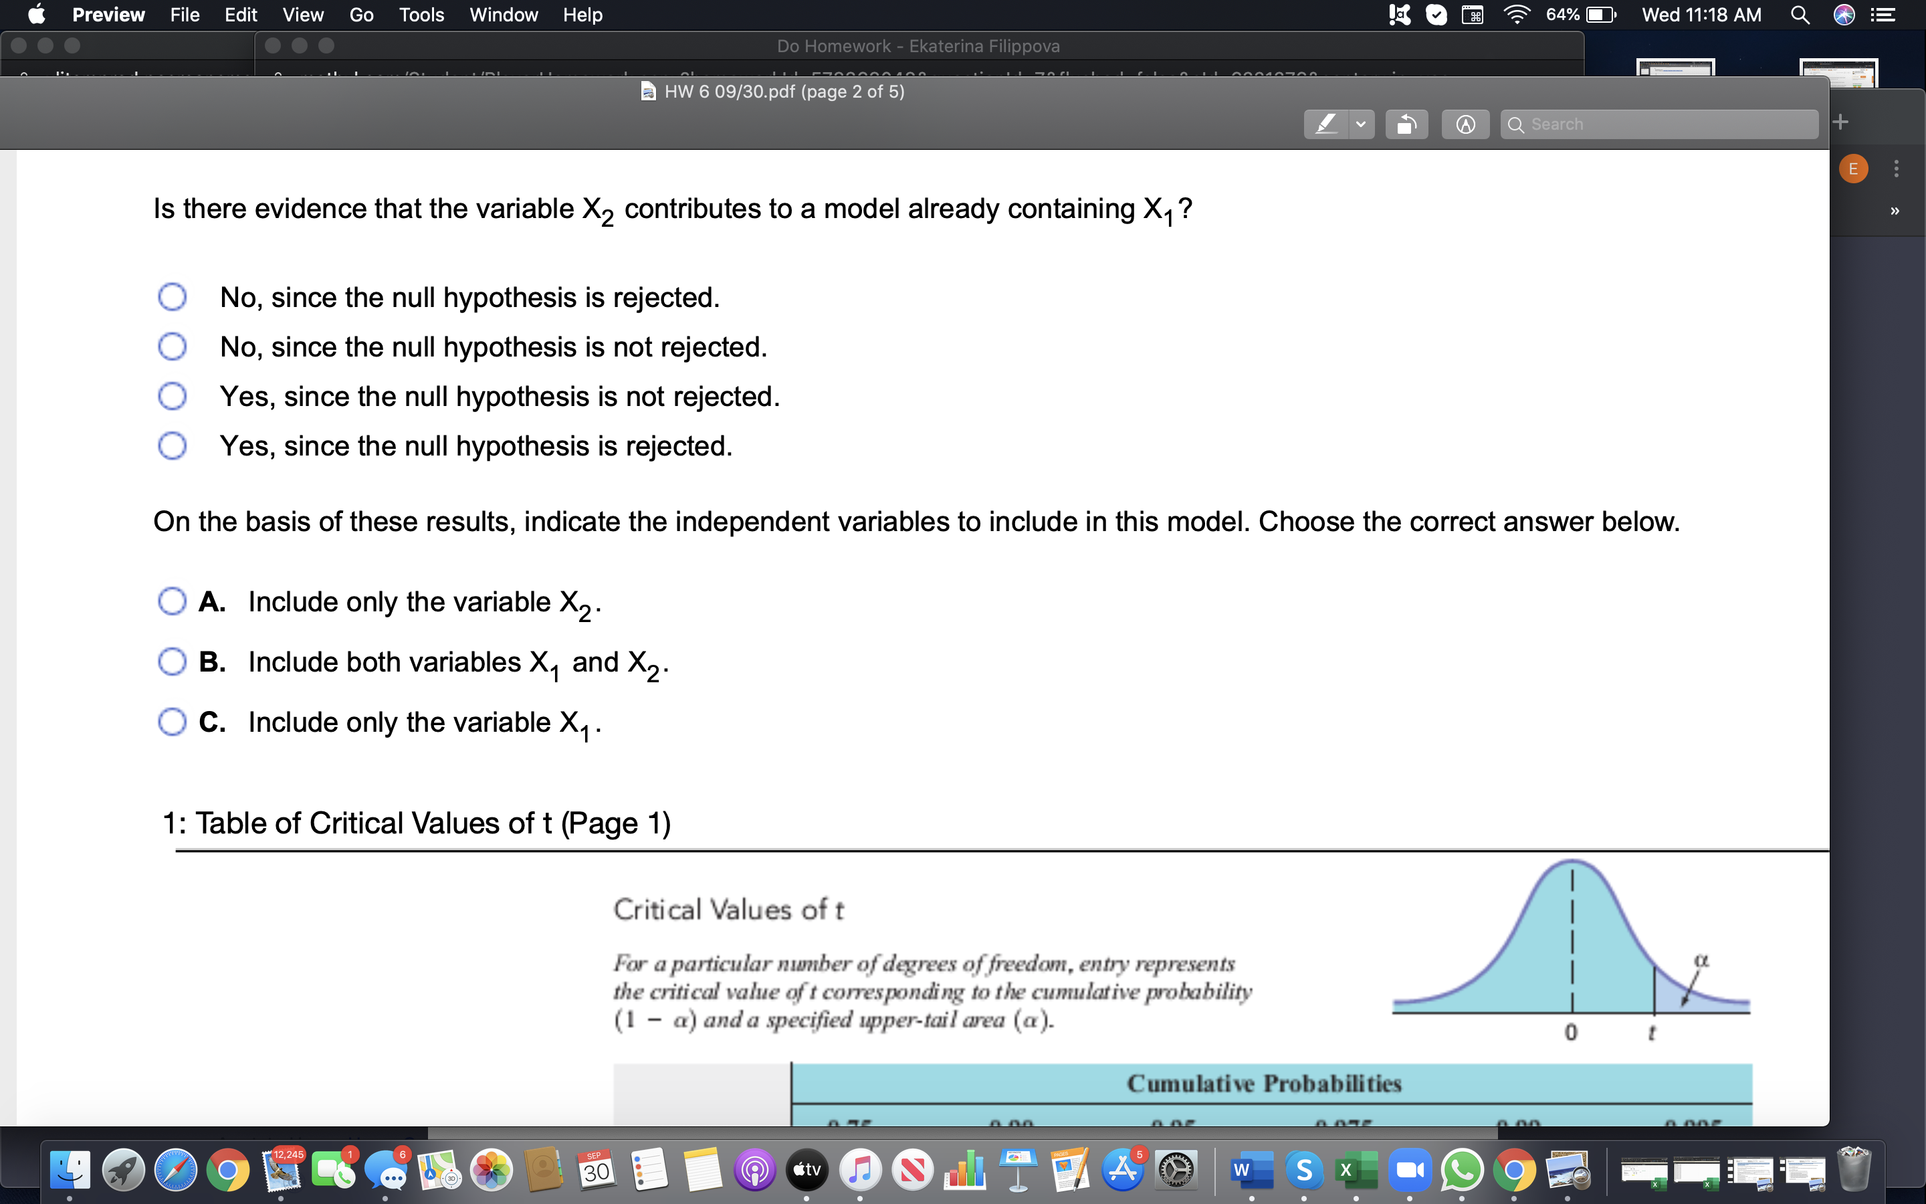Expand the highlighter color dropdown

point(1360,124)
